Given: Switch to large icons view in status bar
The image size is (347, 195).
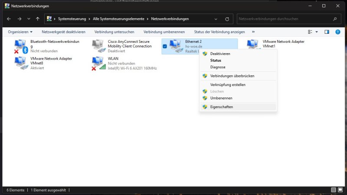Looking at the screenshot, I should point(340,190).
